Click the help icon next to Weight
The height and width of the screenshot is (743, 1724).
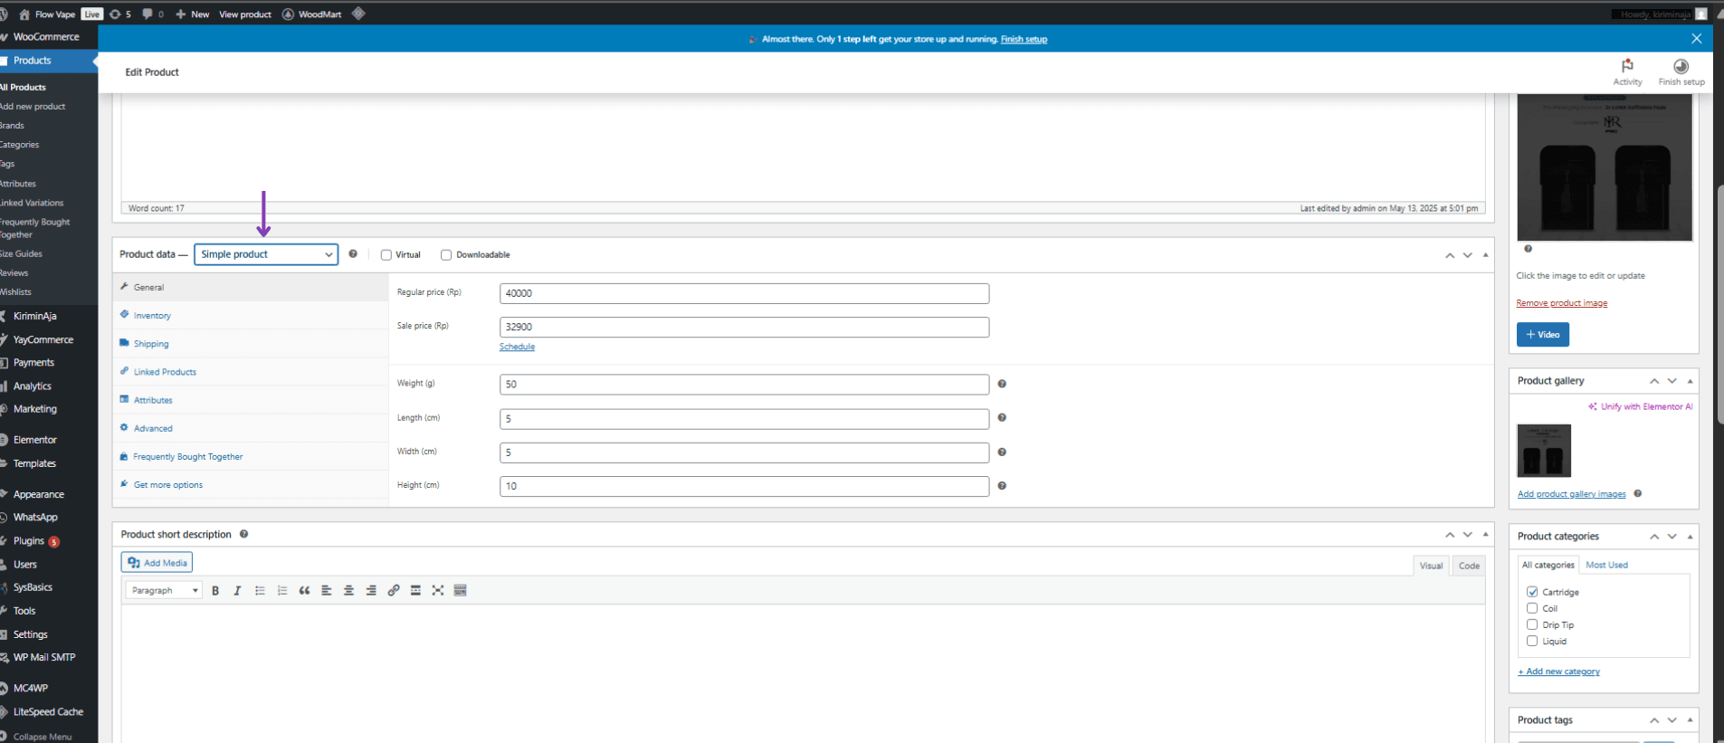coord(1002,384)
